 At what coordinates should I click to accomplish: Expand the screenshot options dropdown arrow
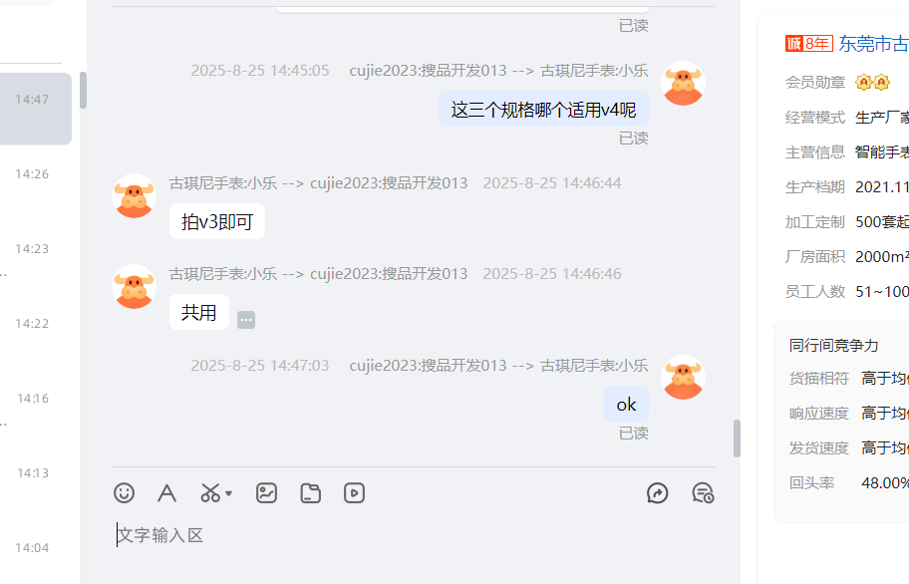(x=228, y=493)
